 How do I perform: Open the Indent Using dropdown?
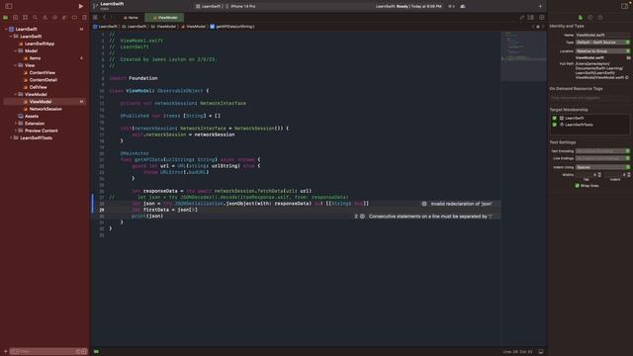pos(602,167)
